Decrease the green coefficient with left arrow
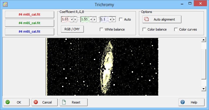The width and height of the screenshot is (209, 110). pyautogui.click(x=91, y=19)
